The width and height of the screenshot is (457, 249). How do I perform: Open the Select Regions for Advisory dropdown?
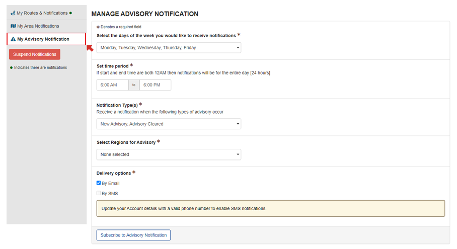point(169,154)
